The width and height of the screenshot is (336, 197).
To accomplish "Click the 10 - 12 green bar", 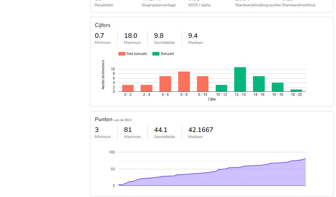I will pos(221,88).
